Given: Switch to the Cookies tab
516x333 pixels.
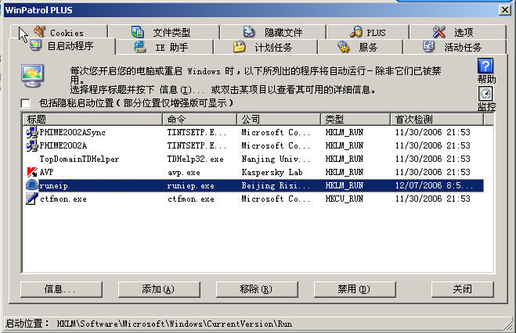Looking at the screenshot, I should 59,32.
